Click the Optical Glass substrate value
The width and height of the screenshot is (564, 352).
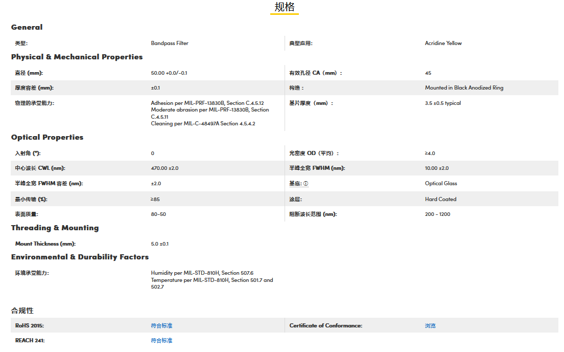click(x=441, y=184)
